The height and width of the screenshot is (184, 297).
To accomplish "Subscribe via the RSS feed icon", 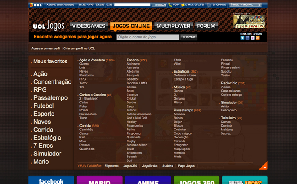I will (x=258, y=38).
